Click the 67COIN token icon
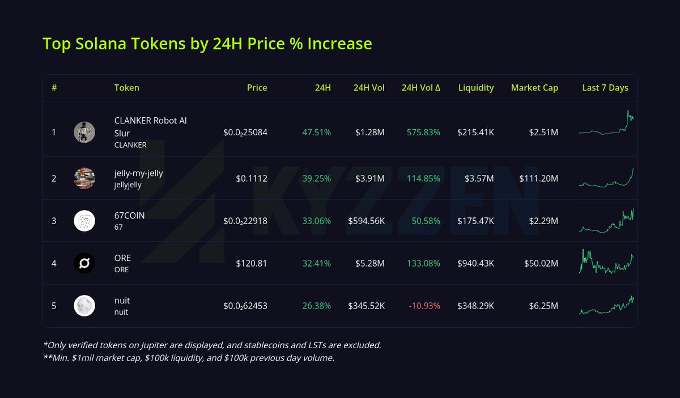The height and width of the screenshot is (398, 680). point(84,221)
